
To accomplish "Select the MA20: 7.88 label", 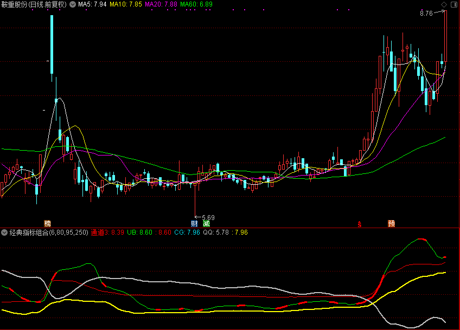I will click(x=161, y=4).
